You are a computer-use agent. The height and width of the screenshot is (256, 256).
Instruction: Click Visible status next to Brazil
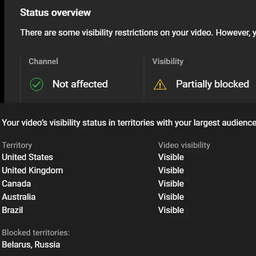[x=171, y=210]
